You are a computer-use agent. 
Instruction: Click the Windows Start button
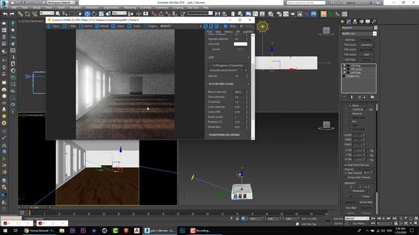click(x=5, y=230)
